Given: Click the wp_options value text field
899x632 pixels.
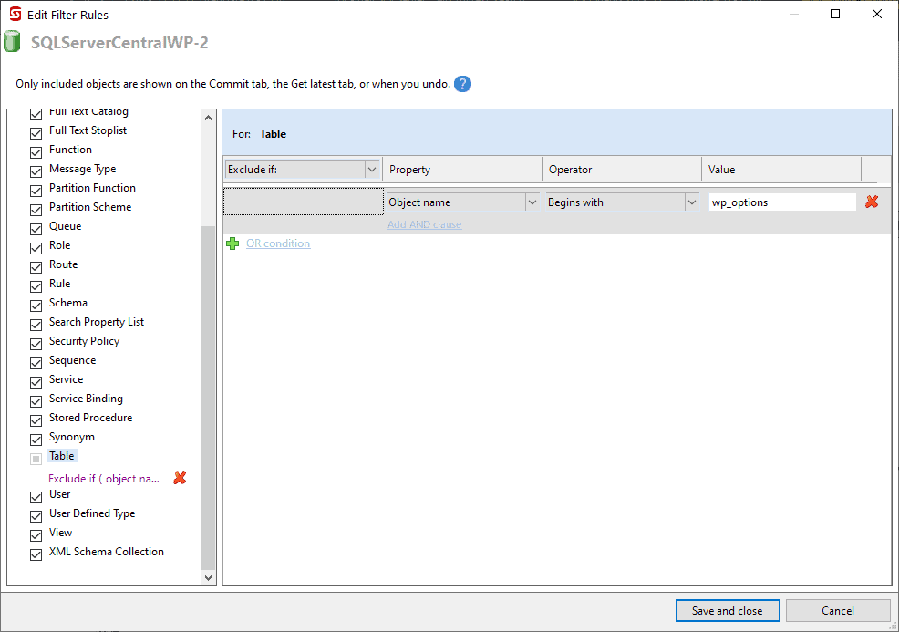Looking at the screenshot, I should click(x=781, y=202).
